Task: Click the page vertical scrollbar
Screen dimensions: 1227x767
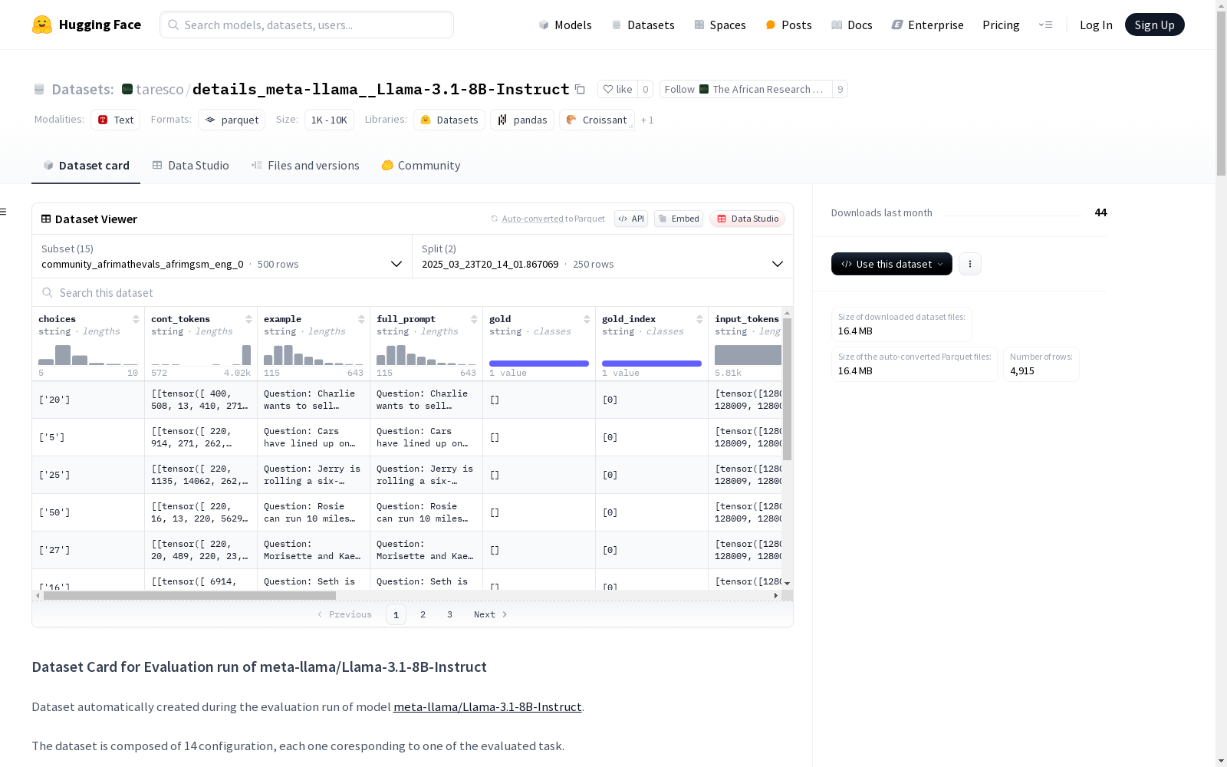Action: pyautogui.click(x=1221, y=92)
